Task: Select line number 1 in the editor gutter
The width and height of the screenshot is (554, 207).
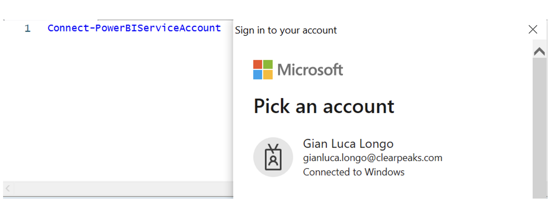Action: (x=27, y=28)
